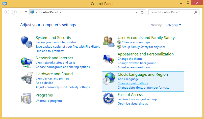The image size is (204, 119).
Task: Open Set up Family Safety for any user
Action: pyautogui.click(x=143, y=47)
